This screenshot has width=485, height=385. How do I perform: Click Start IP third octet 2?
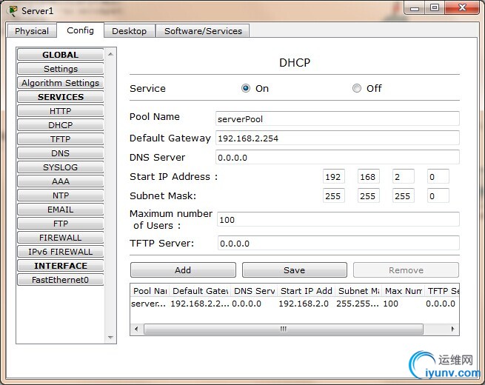coord(403,176)
